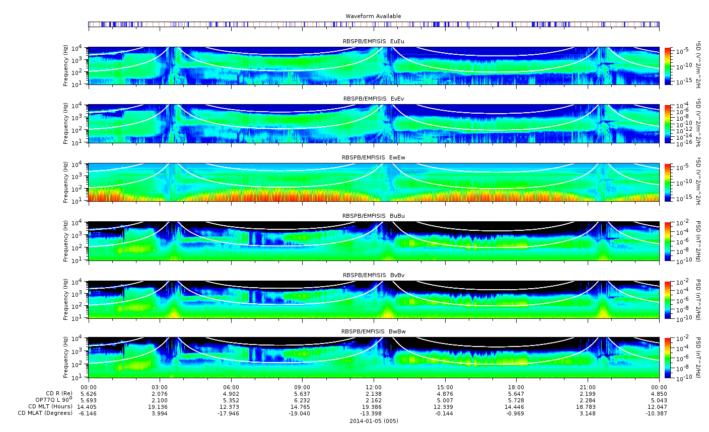Click the 2014-01-05 (005) date label
Screen dimensions: 709x432
374,421
